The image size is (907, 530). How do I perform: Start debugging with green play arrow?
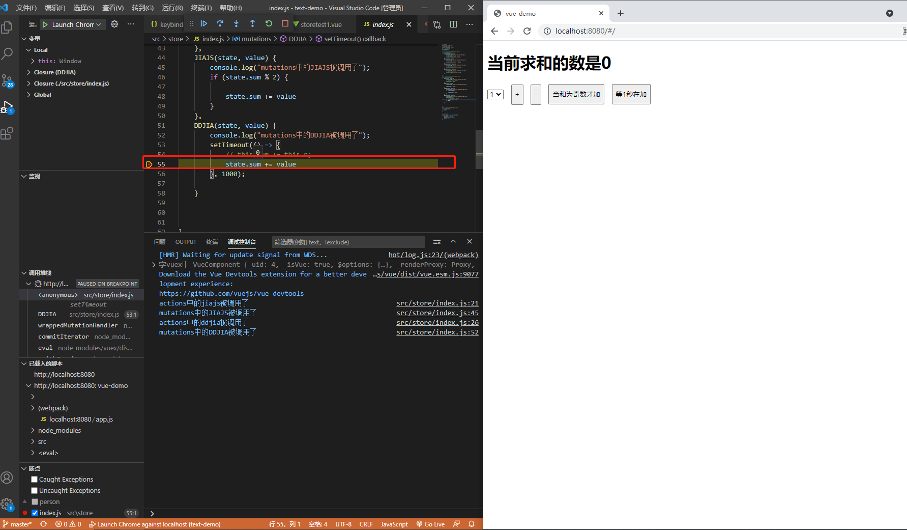45,24
